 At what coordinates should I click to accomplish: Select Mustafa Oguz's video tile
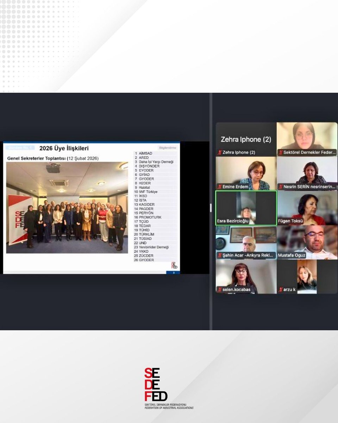coord(307,242)
